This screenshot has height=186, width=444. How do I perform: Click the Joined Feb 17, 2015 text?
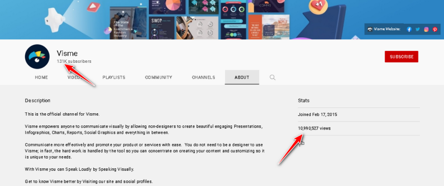[317, 115]
